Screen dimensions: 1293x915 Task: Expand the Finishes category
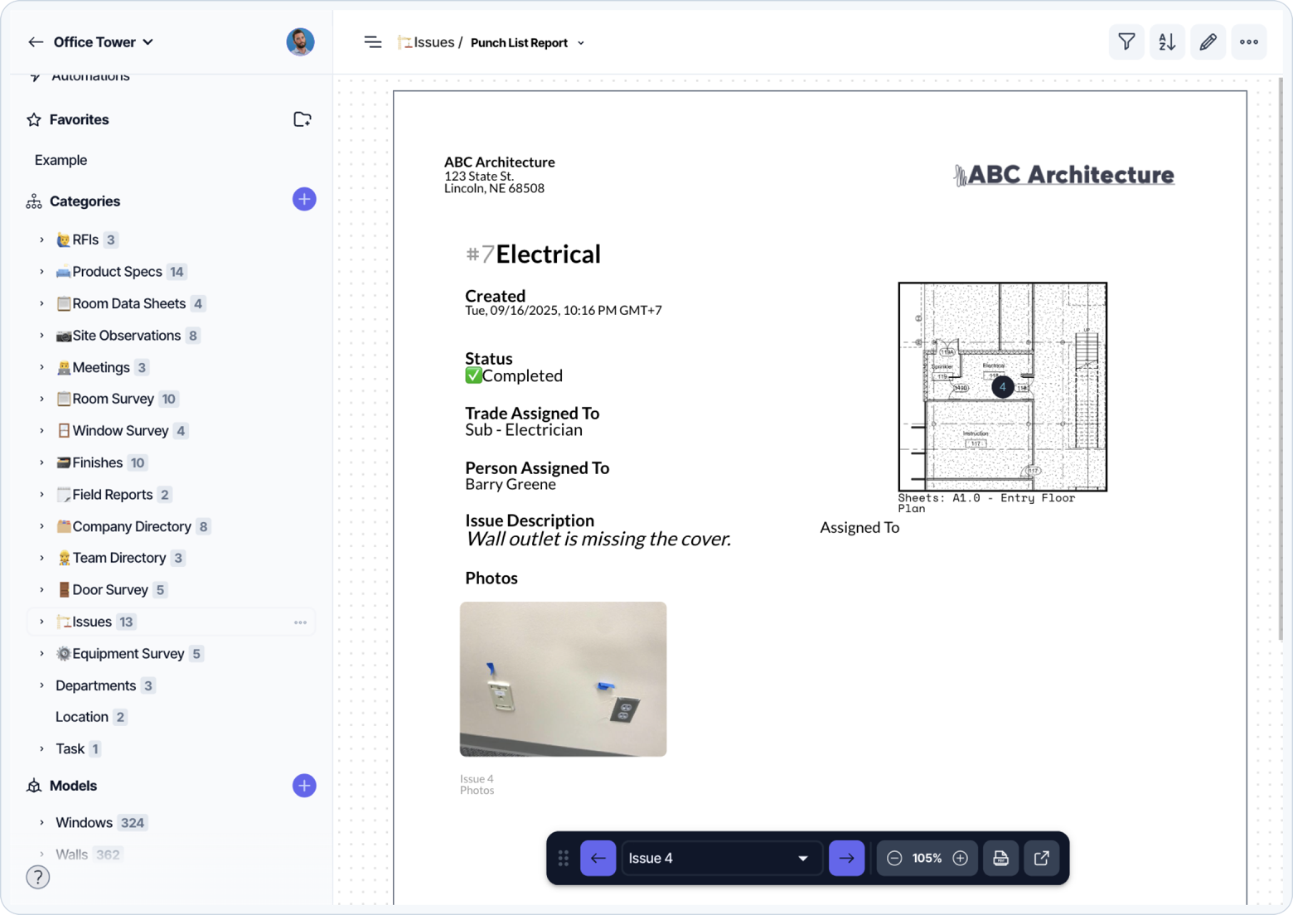coord(41,462)
